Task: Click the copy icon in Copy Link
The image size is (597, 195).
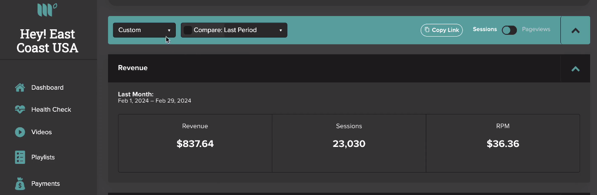Action: (x=427, y=30)
